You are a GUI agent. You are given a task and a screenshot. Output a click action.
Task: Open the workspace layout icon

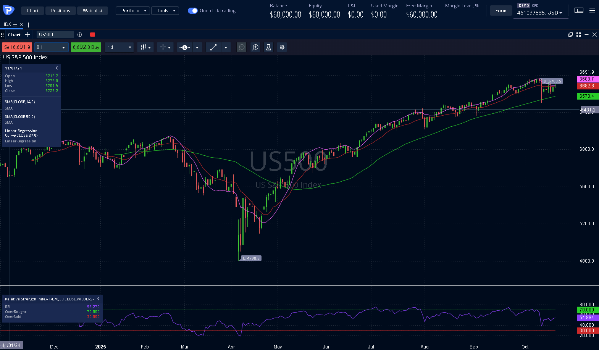pyautogui.click(x=579, y=10)
